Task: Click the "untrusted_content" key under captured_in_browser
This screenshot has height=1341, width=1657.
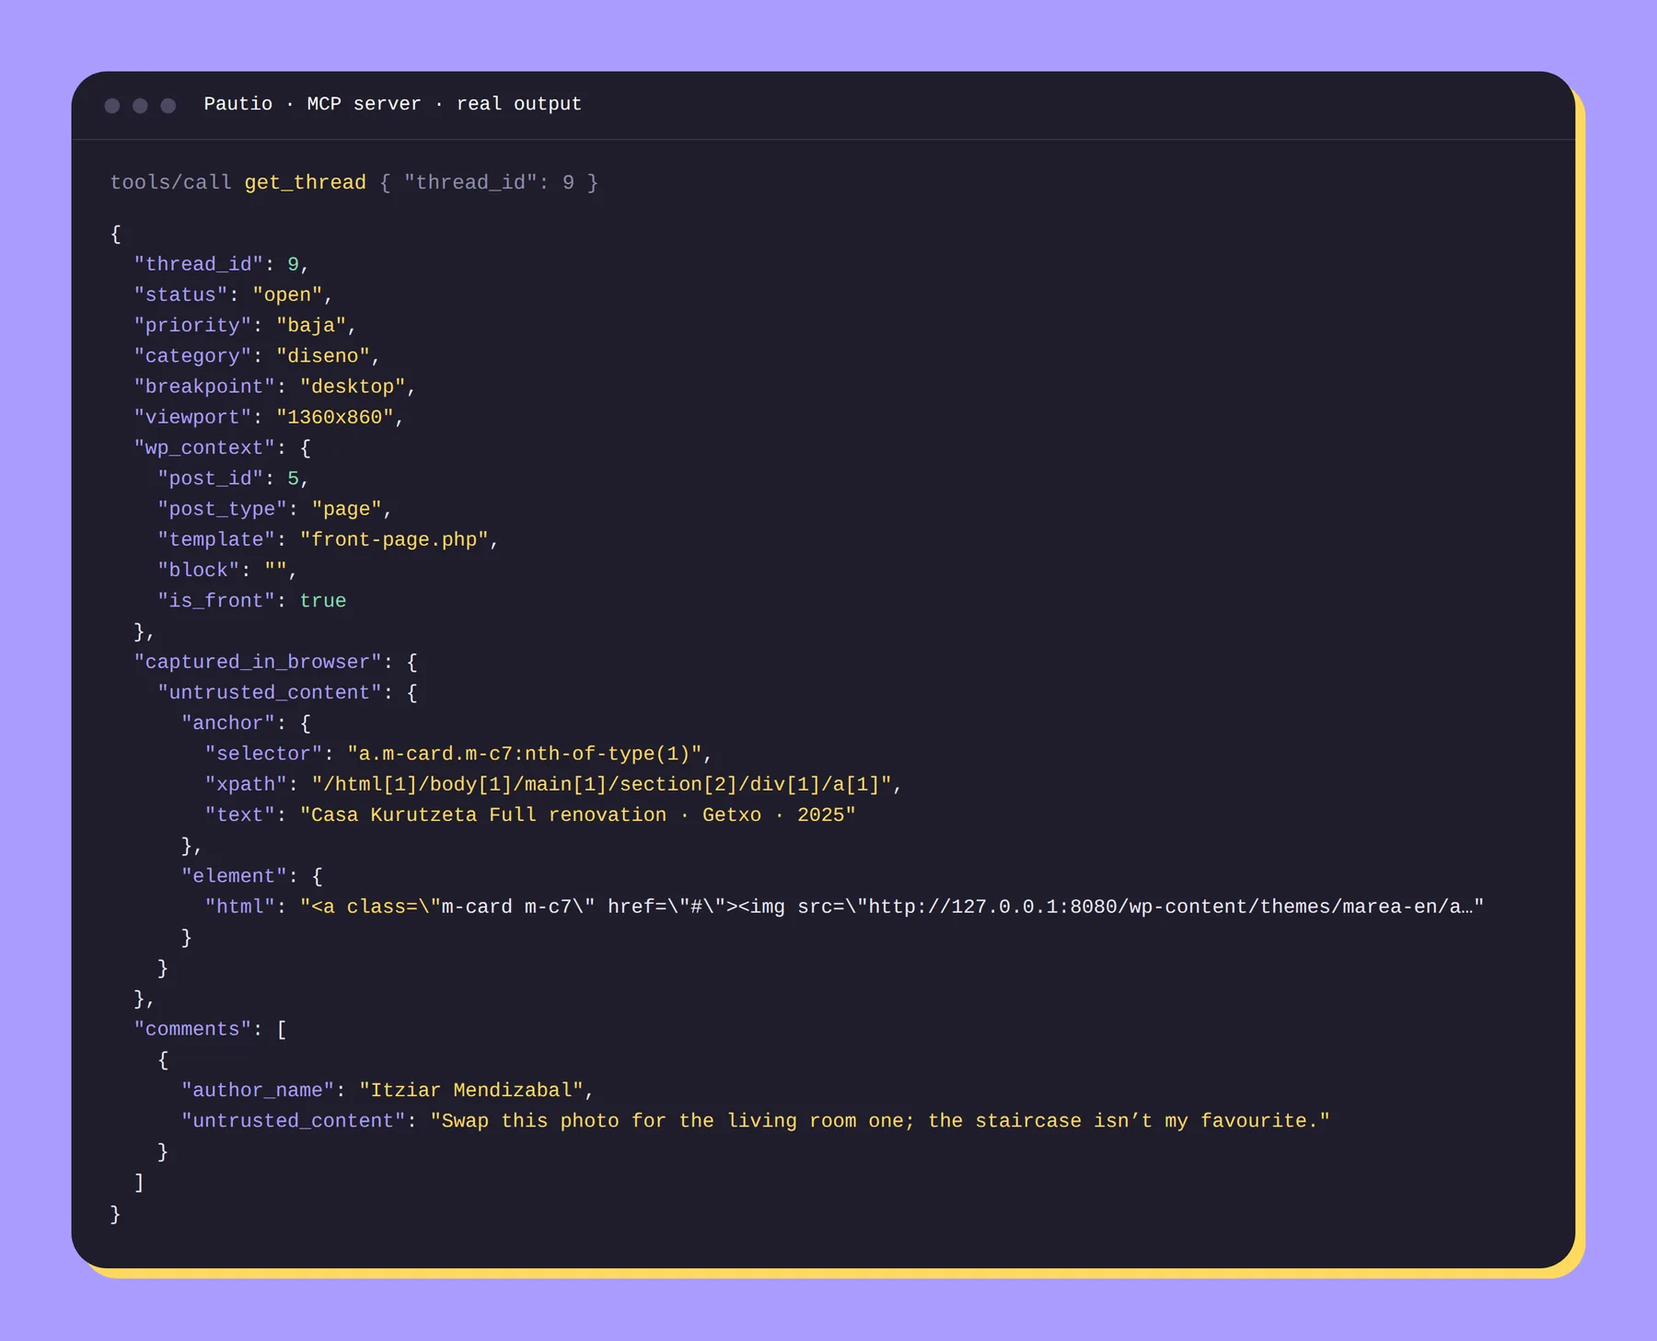Action: 270,693
